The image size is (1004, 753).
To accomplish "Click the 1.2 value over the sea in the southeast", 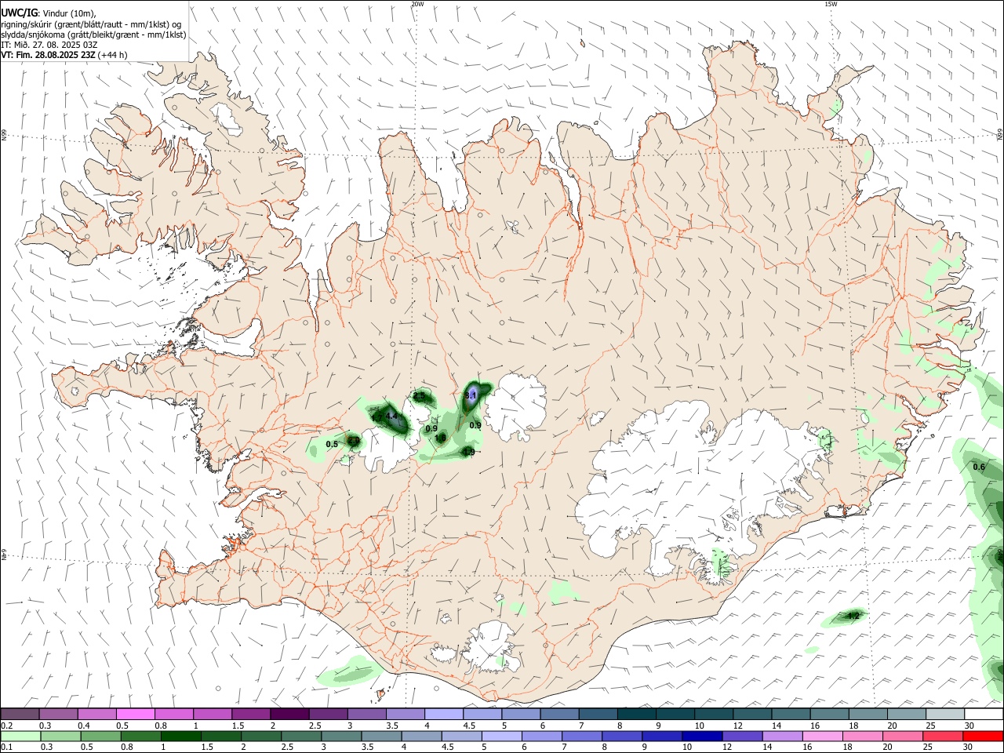I will pos(853,617).
